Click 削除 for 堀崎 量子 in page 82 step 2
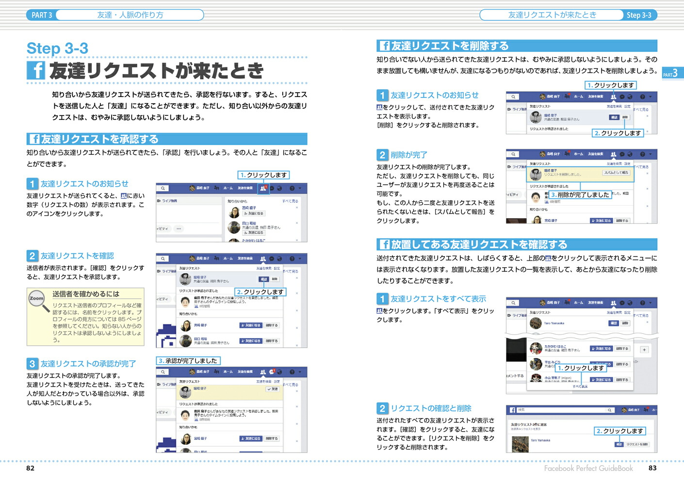This screenshot has width=684, height=485. coord(275,279)
